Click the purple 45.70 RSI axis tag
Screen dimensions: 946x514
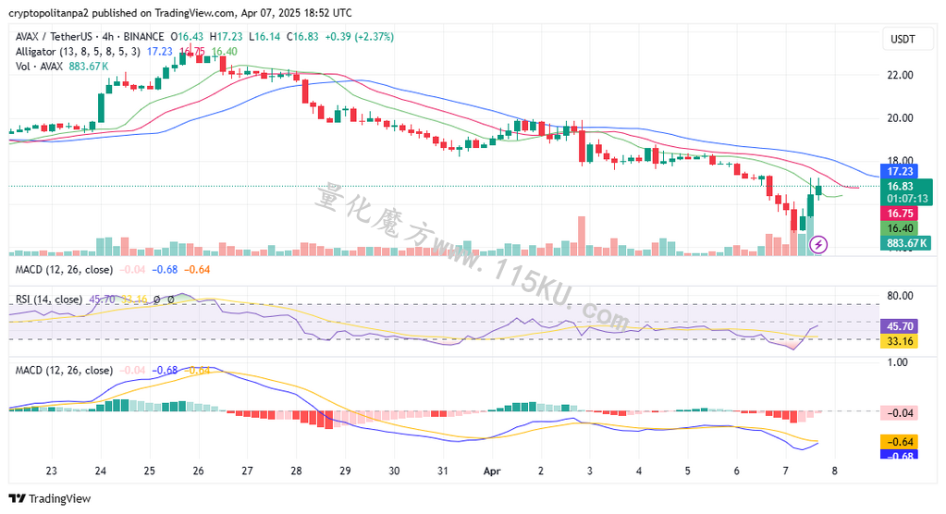900,326
